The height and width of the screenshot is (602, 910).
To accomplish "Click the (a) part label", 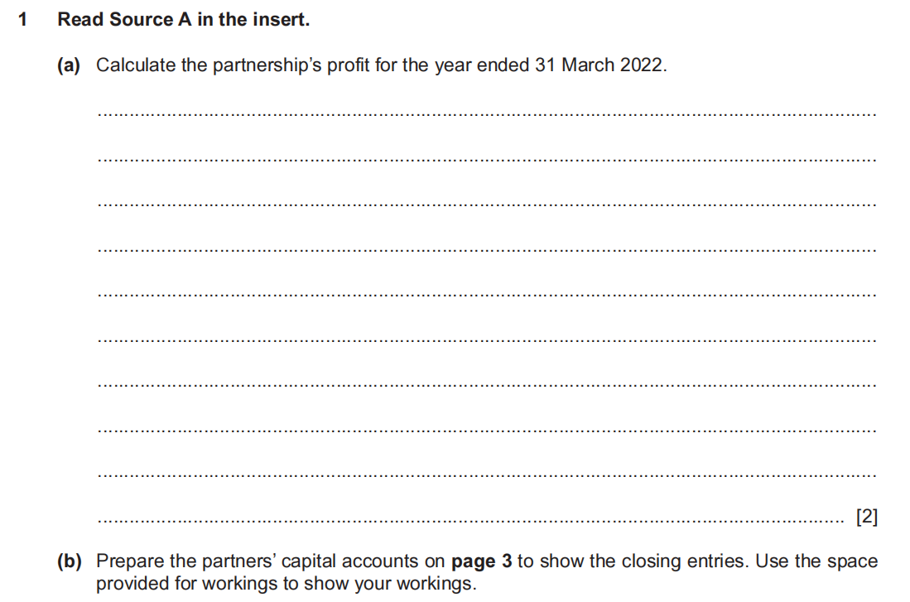I will tap(69, 65).
